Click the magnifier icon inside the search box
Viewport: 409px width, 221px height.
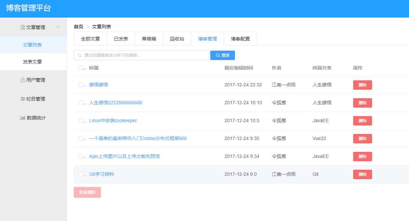(x=80, y=55)
